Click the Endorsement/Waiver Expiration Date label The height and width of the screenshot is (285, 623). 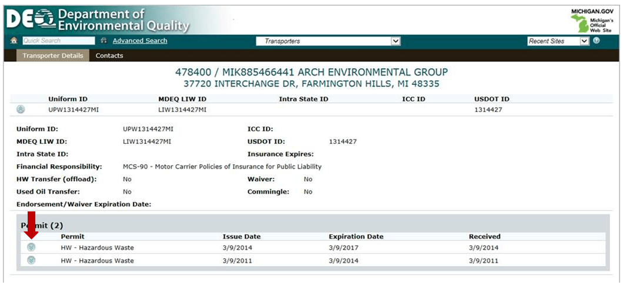click(x=84, y=204)
